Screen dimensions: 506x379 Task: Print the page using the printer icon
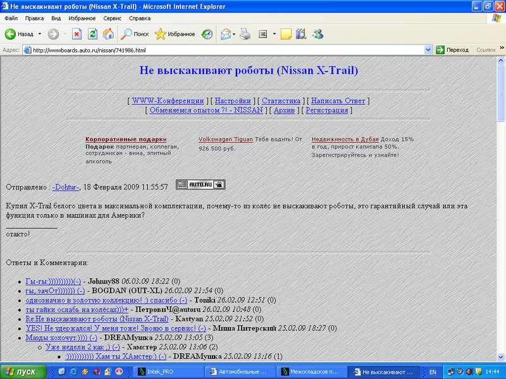point(245,34)
